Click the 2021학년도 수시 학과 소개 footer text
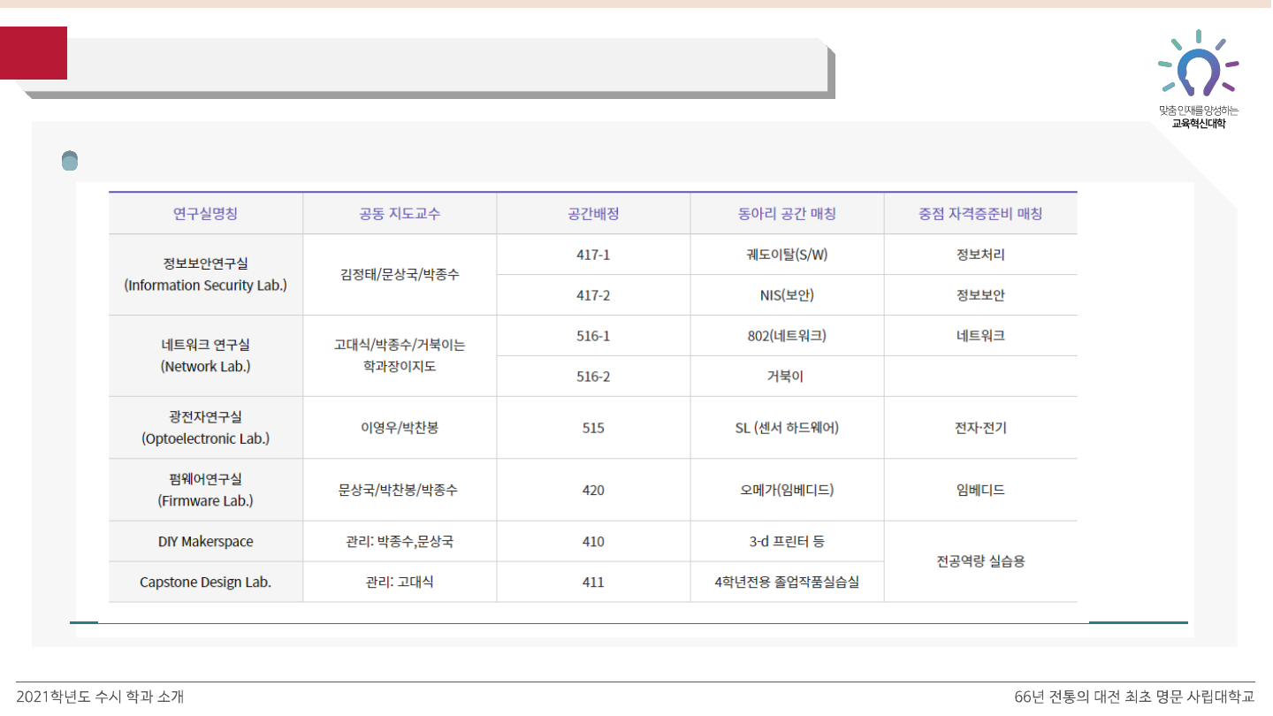Image resolution: width=1273 pixels, height=716 pixels. click(x=100, y=697)
